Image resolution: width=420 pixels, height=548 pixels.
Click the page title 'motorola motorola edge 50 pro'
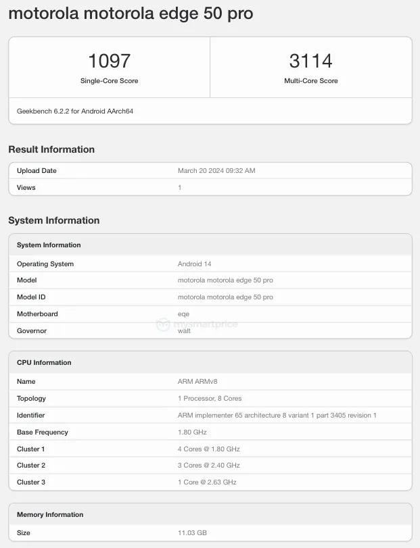pos(131,14)
